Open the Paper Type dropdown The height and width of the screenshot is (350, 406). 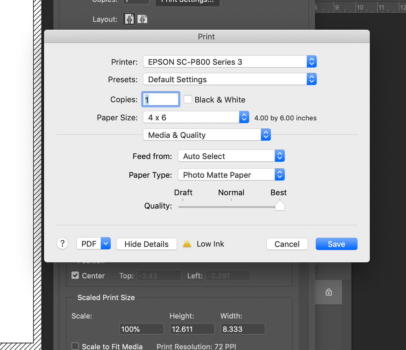(x=231, y=174)
